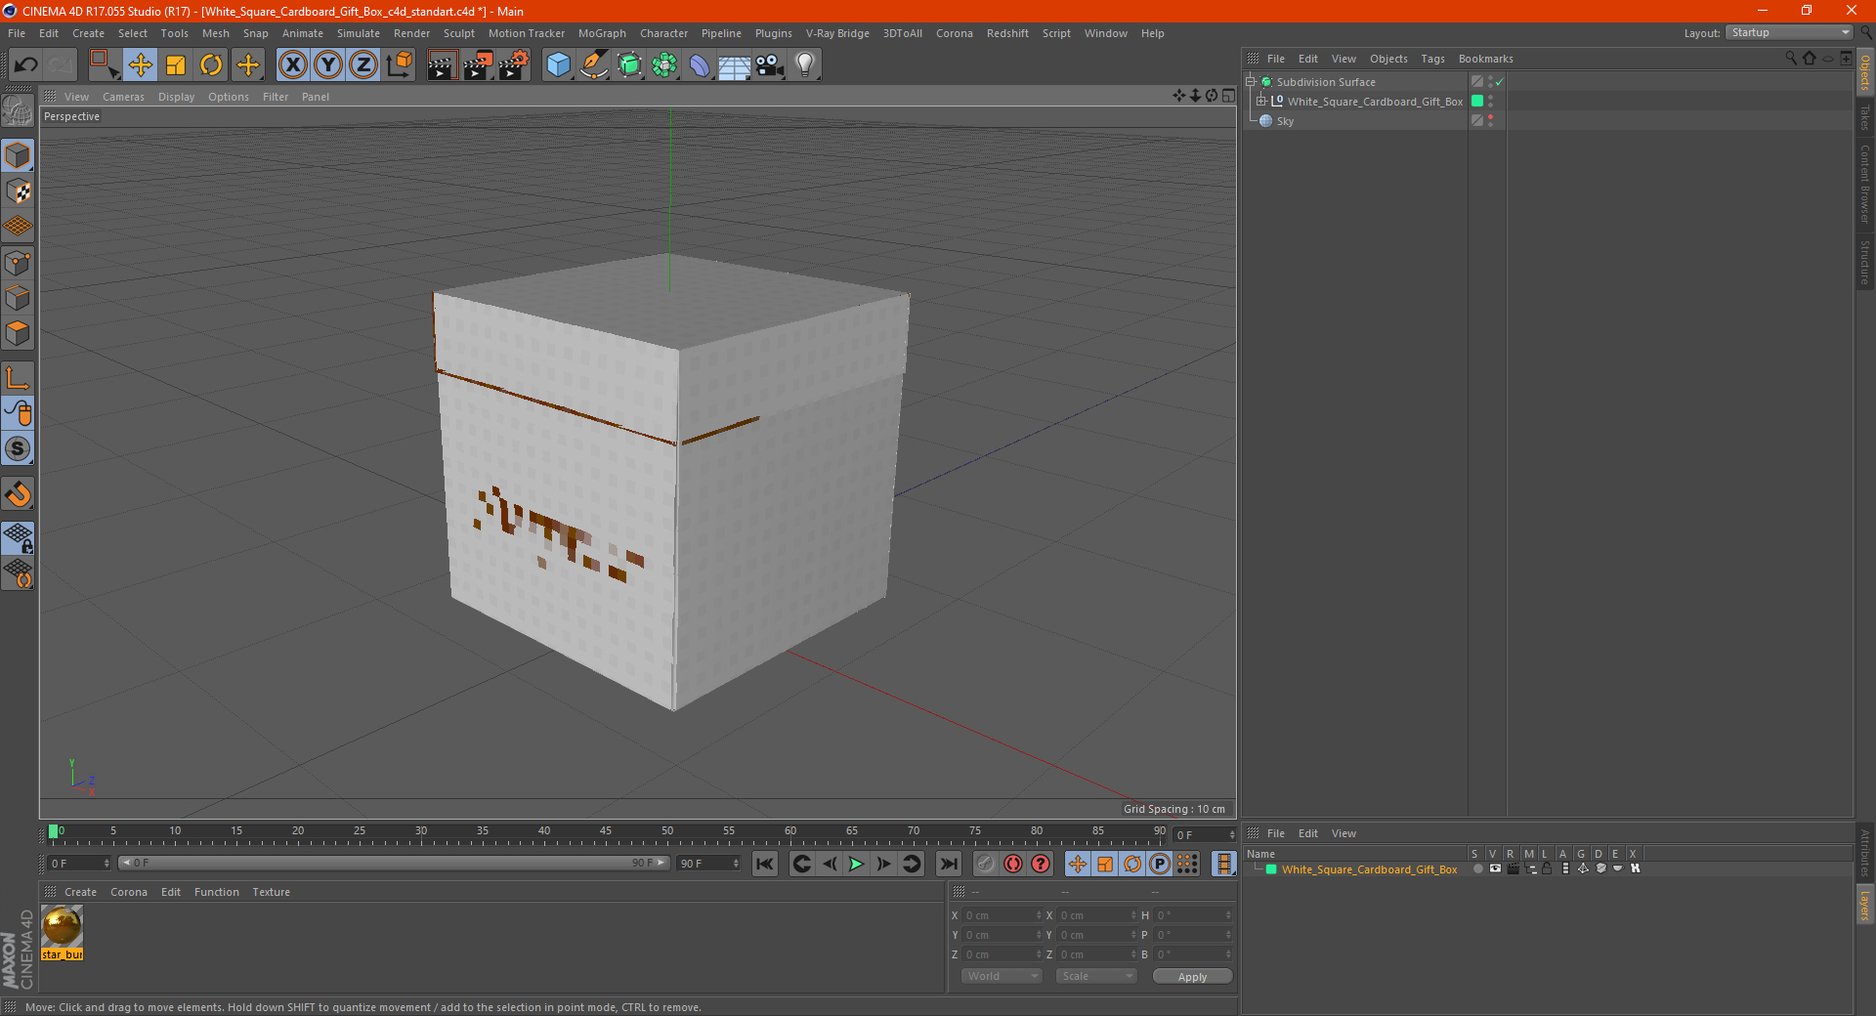This screenshot has height=1016, width=1876.
Task: Select the Sky object
Action: [1285, 121]
